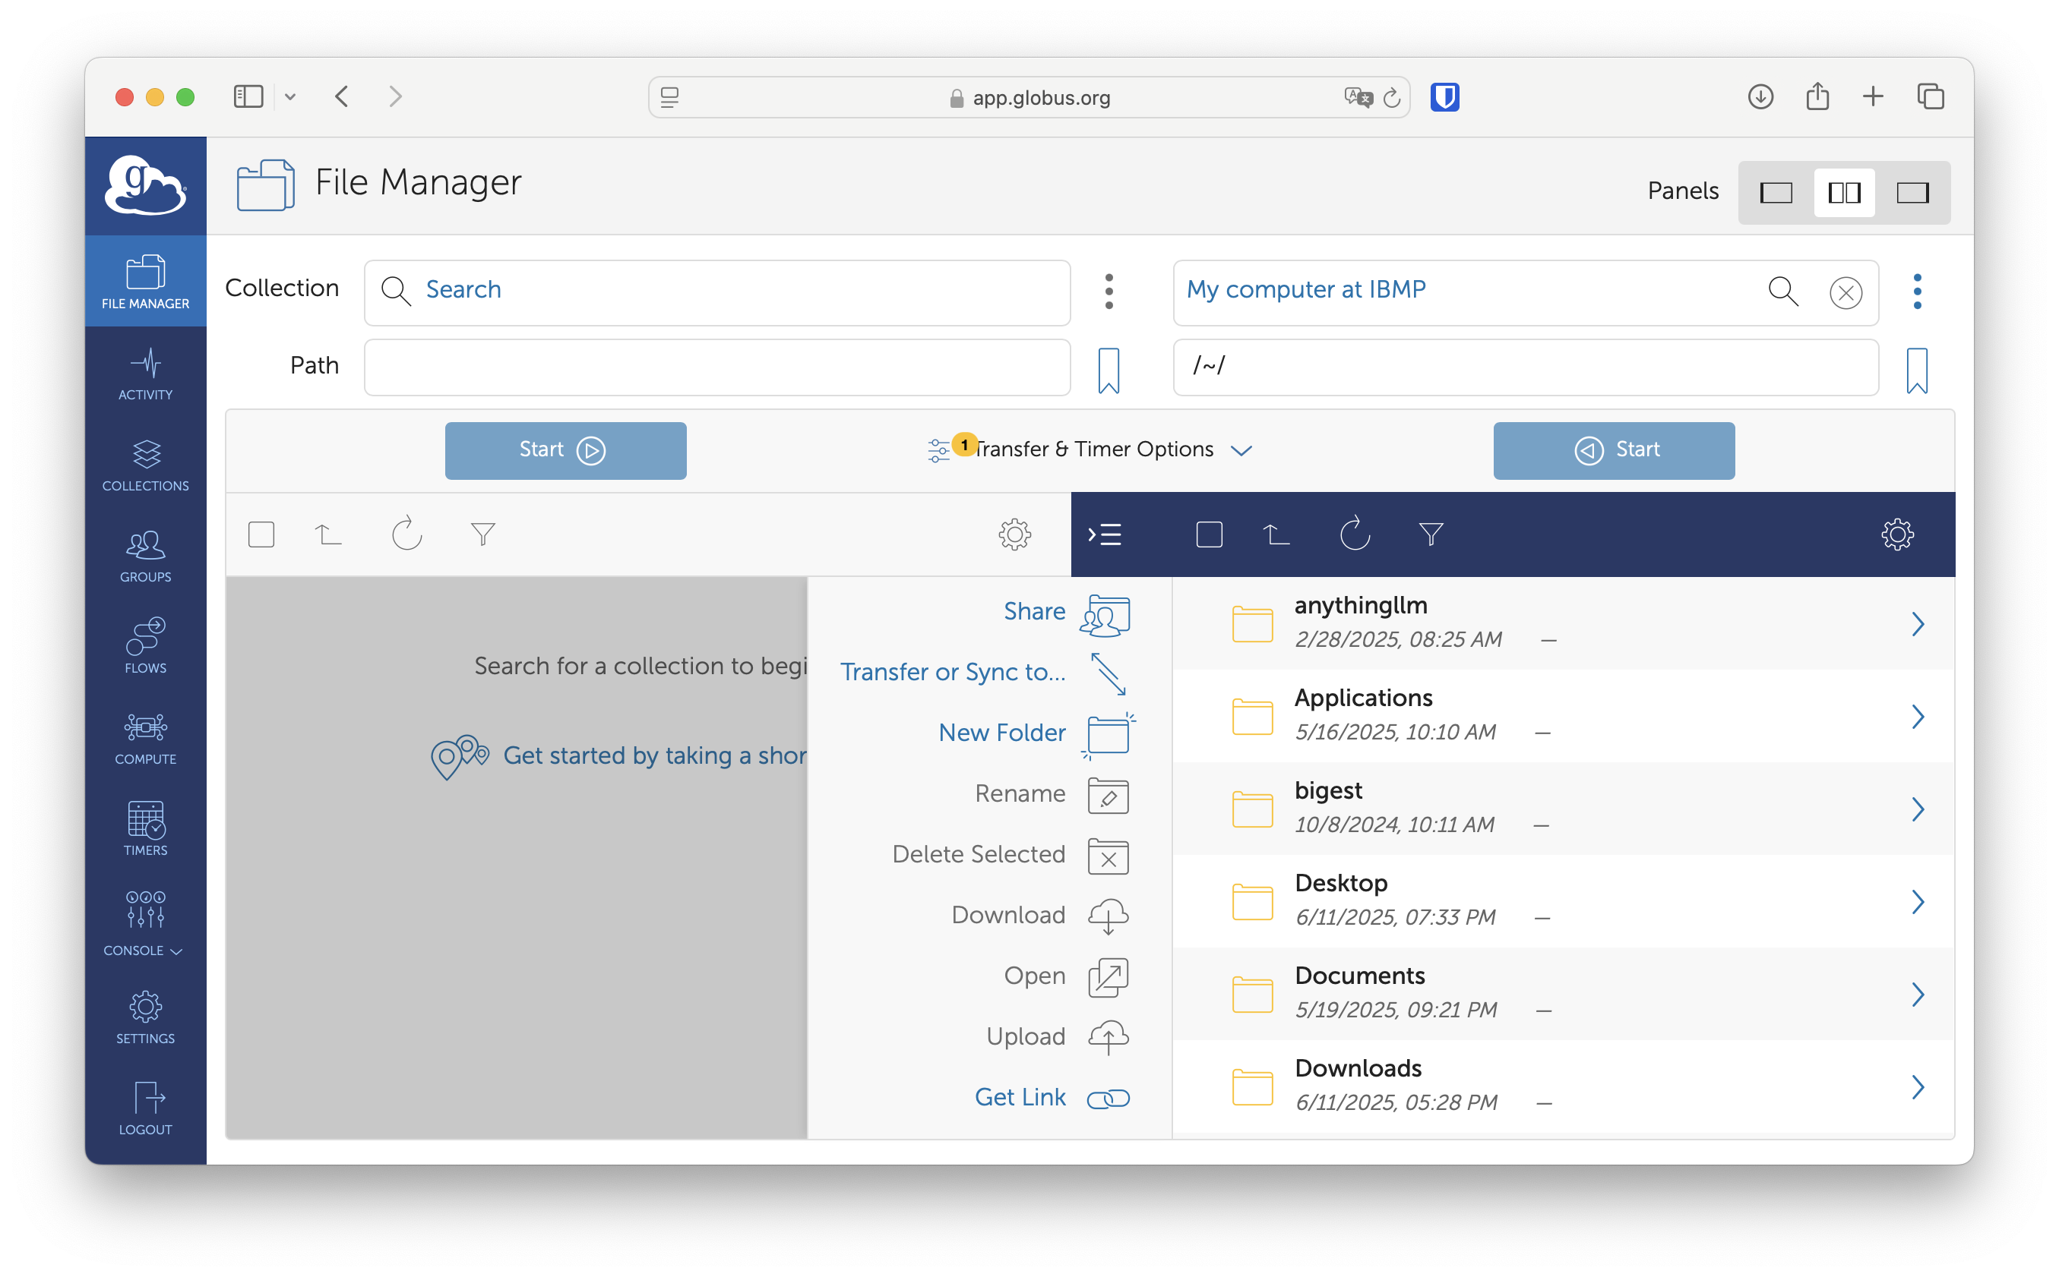2059x1277 pixels.
Task: Switch to single panel layout
Action: [1776, 193]
